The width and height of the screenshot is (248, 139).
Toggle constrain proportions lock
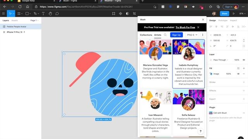pyautogui.click(x=244, y=41)
